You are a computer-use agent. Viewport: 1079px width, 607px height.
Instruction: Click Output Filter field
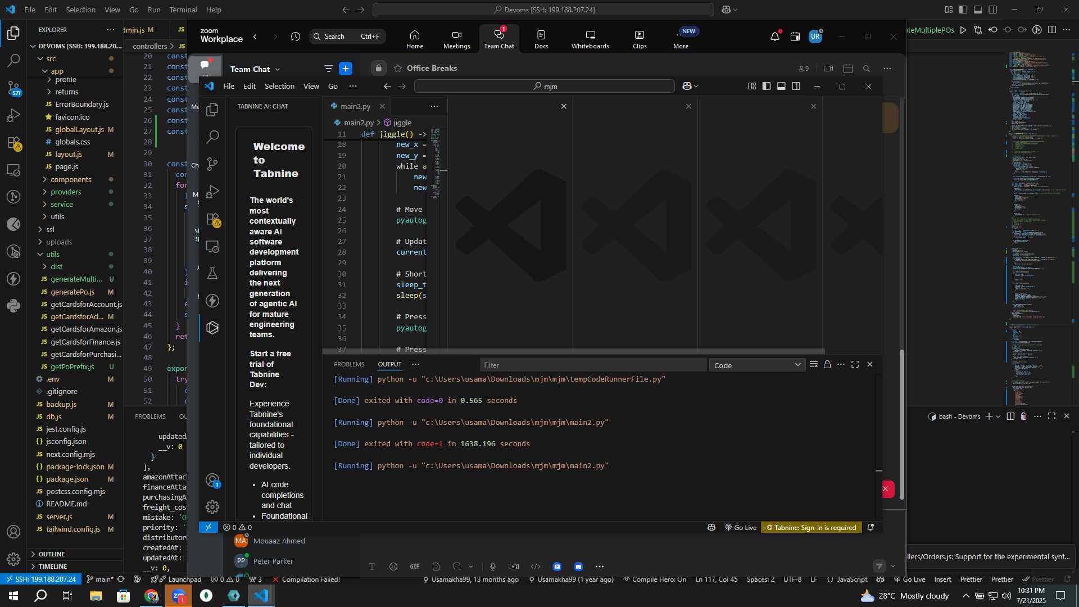[x=593, y=365]
